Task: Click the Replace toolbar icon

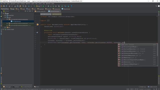Action: pos(26,6)
